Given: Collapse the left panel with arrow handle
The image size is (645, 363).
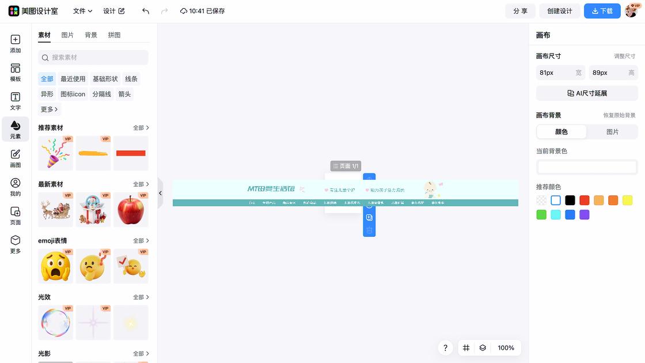Looking at the screenshot, I should pyautogui.click(x=161, y=193).
